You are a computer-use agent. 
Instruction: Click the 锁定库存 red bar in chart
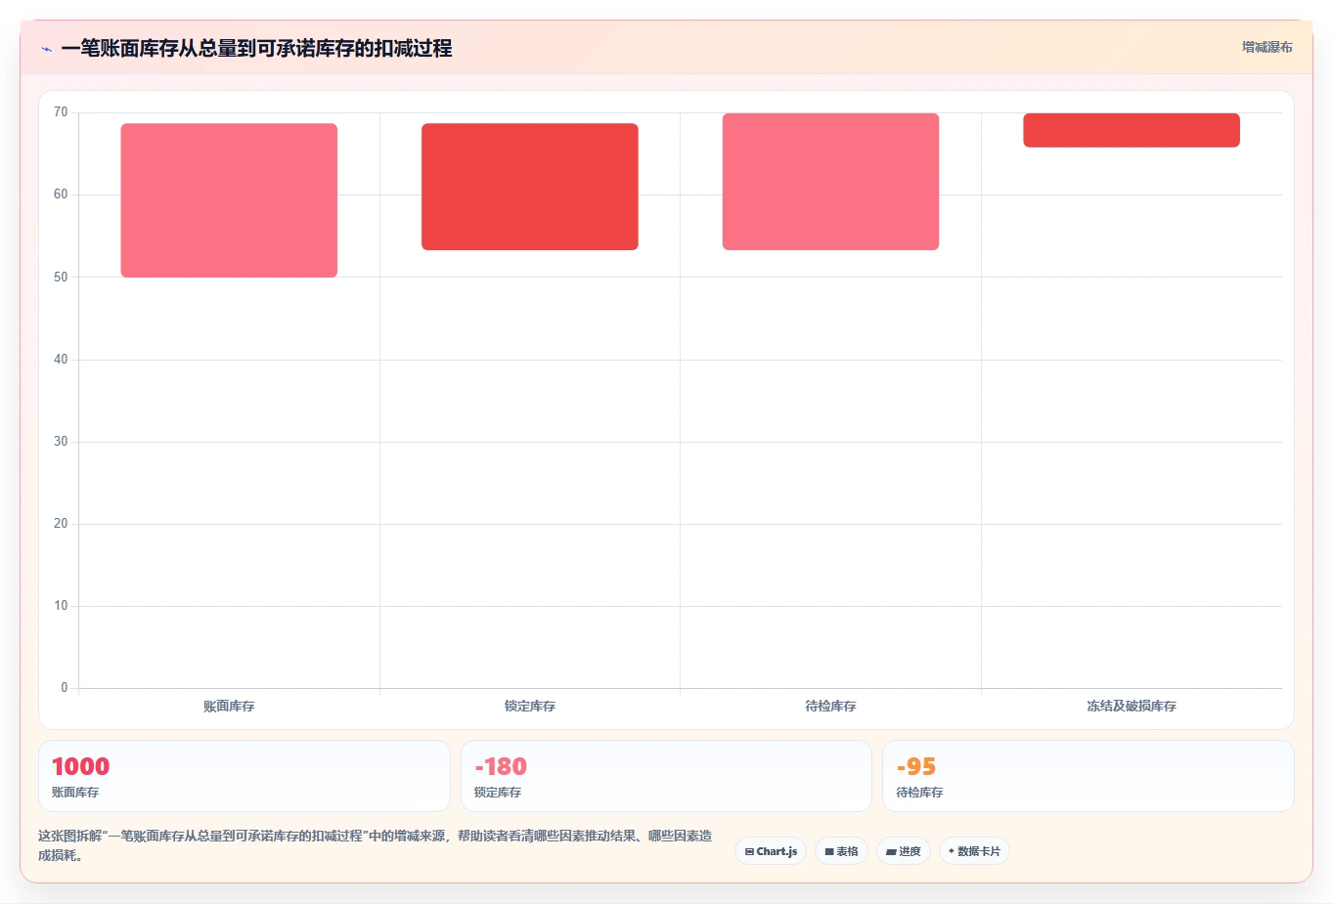point(530,187)
